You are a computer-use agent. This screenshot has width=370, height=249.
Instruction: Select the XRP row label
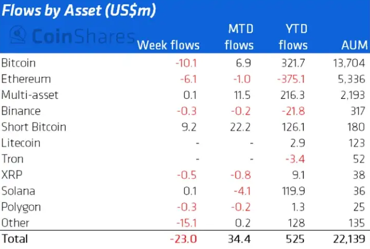pos(11,175)
